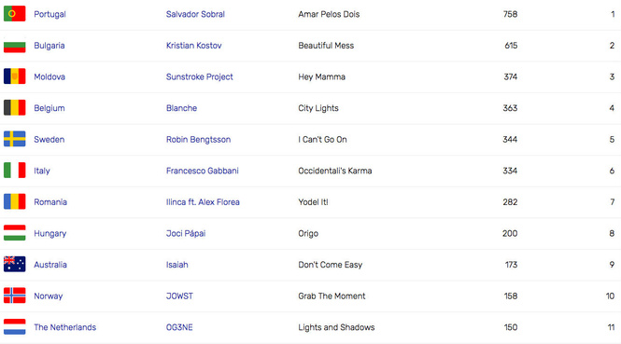Open the Kristian Kostov artist link
621x344 pixels.
[193, 46]
